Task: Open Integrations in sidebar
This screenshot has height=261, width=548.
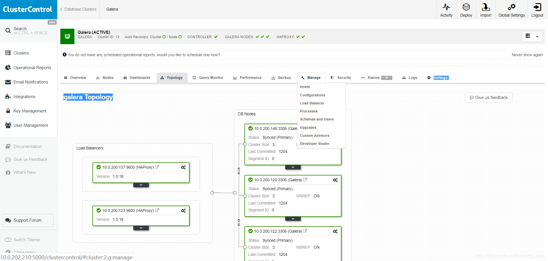Action: [x=20, y=97]
